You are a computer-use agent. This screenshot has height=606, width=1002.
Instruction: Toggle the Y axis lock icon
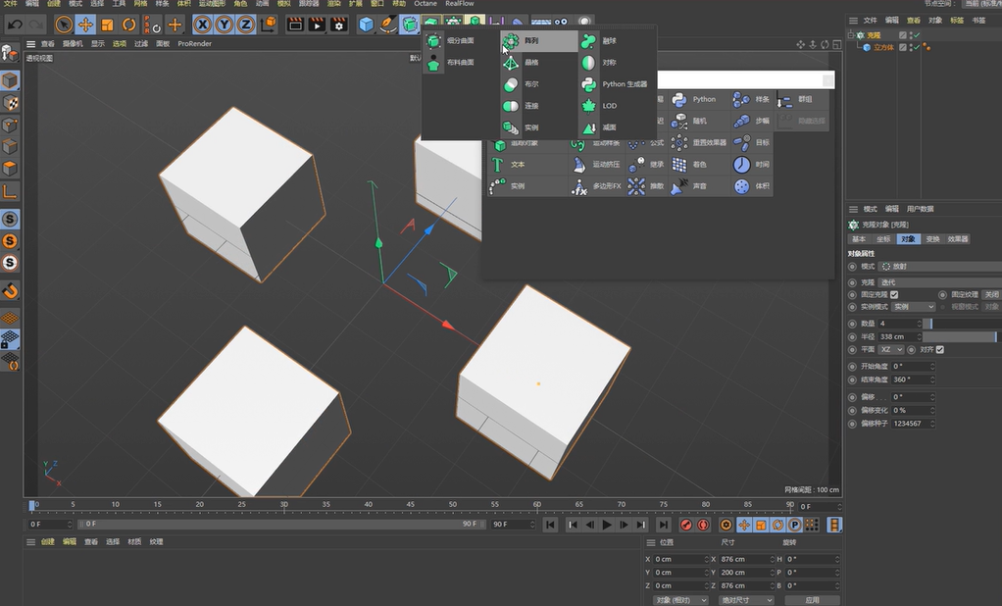(x=224, y=24)
